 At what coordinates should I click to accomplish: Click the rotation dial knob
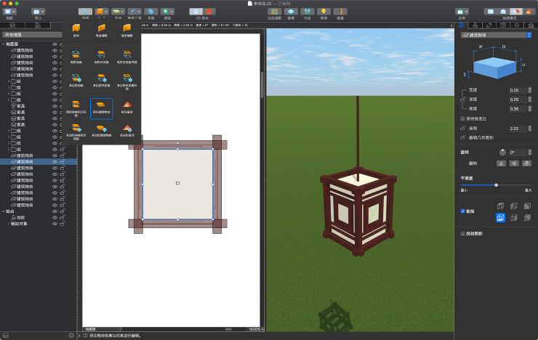click(x=502, y=152)
